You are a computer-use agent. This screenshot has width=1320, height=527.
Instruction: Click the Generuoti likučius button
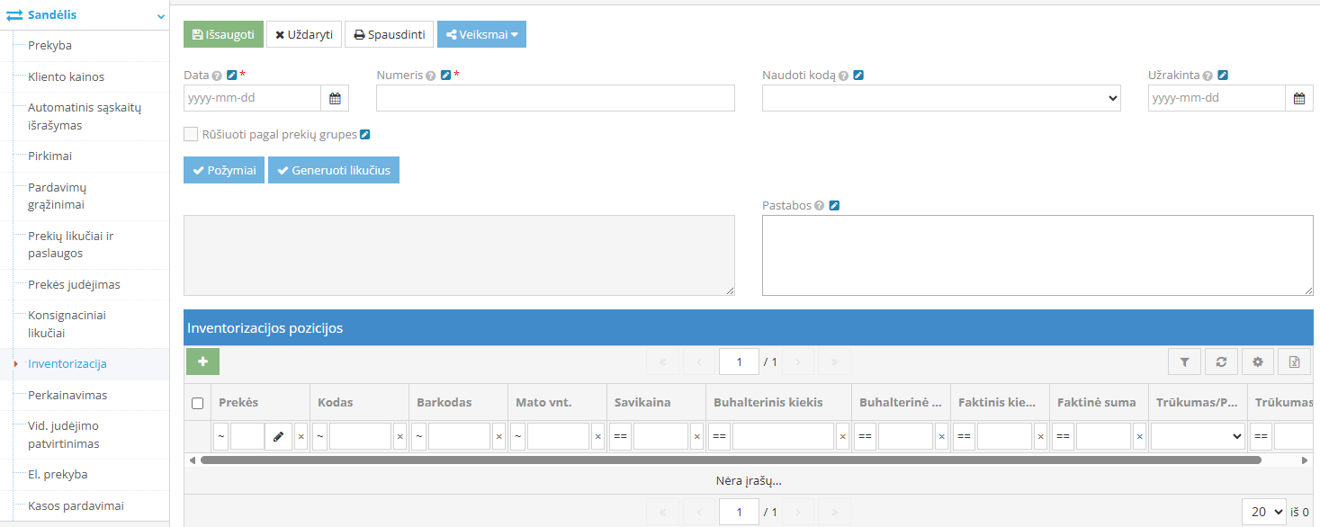(333, 170)
